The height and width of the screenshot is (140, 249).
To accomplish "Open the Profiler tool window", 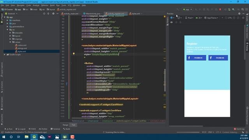I will (x=43, y=129).
